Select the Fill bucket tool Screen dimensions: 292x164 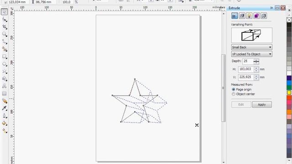coord(4,123)
